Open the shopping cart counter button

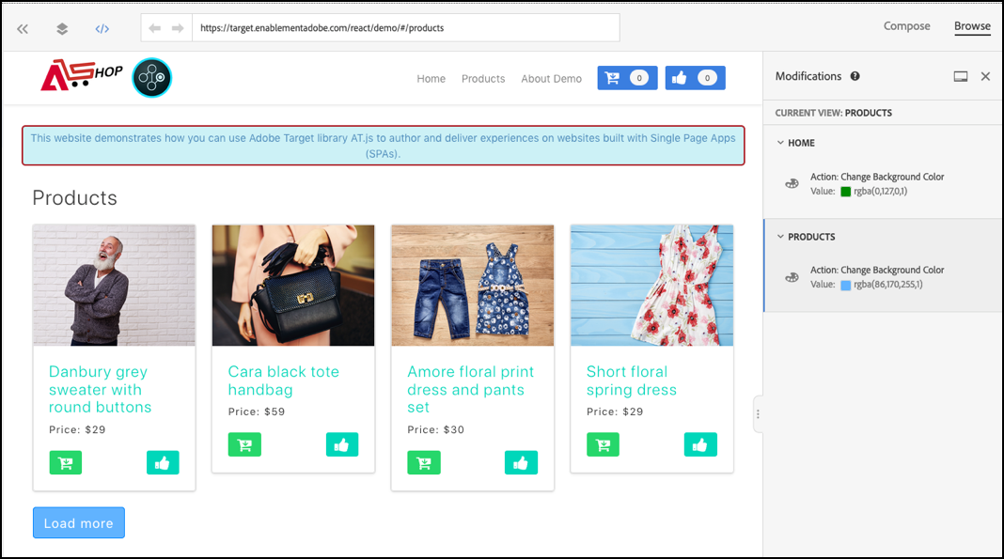[628, 78]
